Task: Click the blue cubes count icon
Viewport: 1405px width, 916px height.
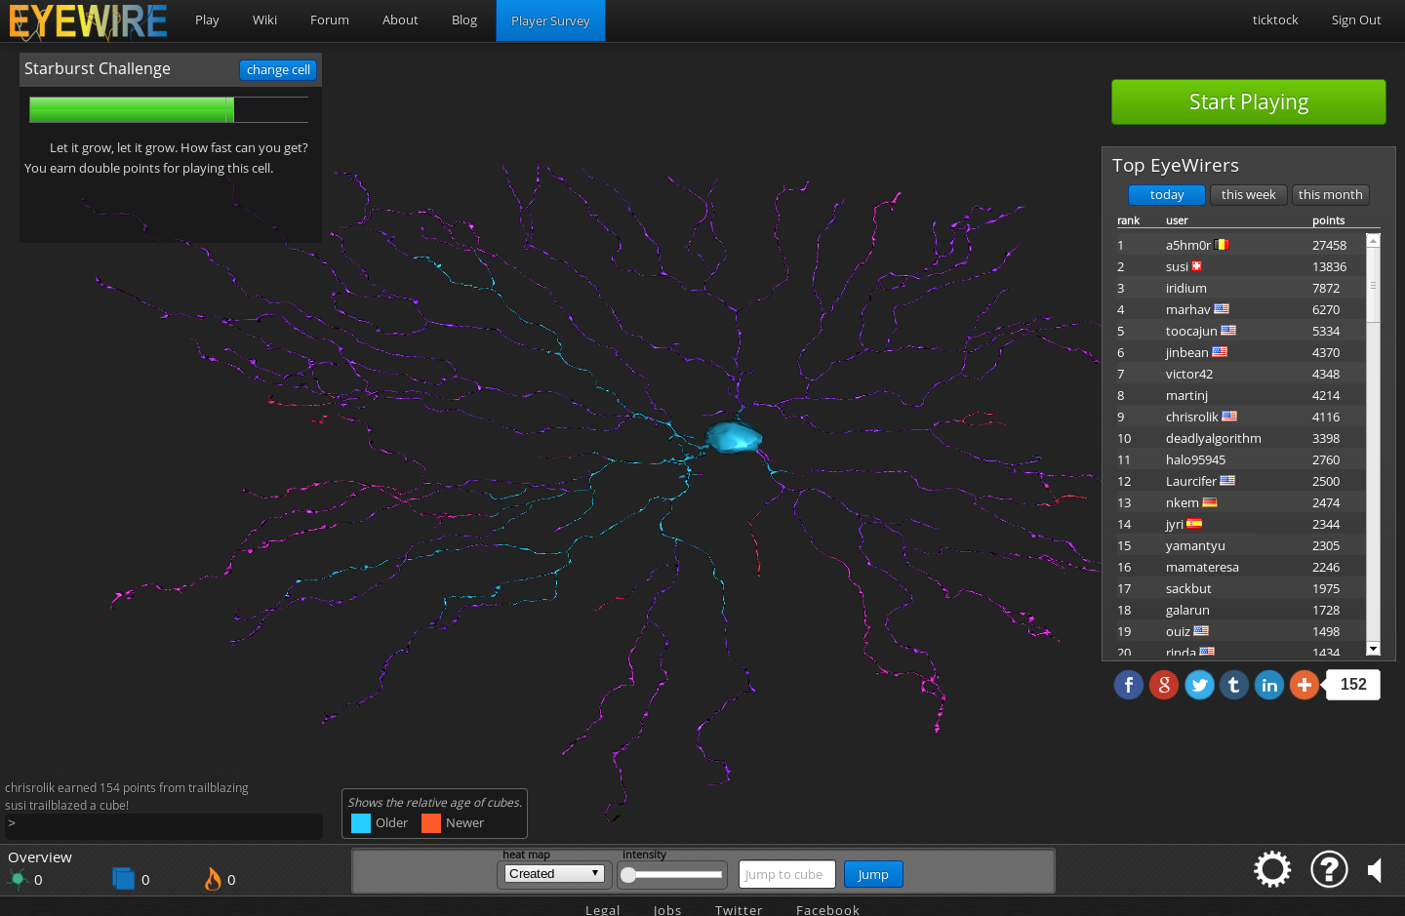Action: tap(124, 879)
